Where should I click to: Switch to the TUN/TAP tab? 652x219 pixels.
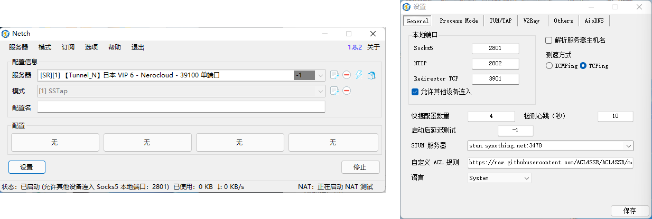pos(500,21)
